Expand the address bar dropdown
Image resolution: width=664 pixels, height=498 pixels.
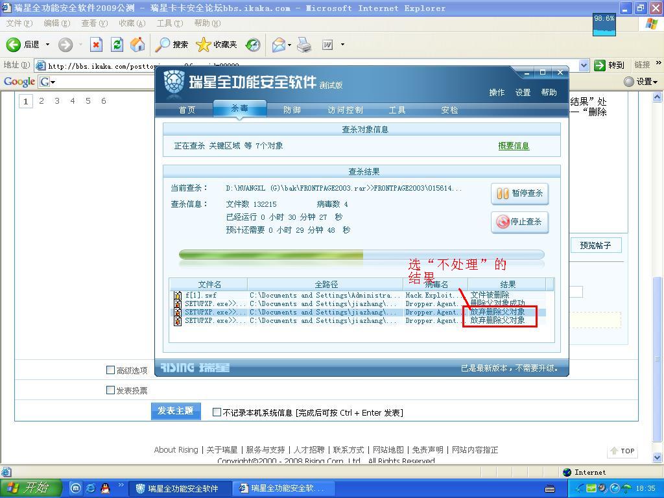(584, 65)
